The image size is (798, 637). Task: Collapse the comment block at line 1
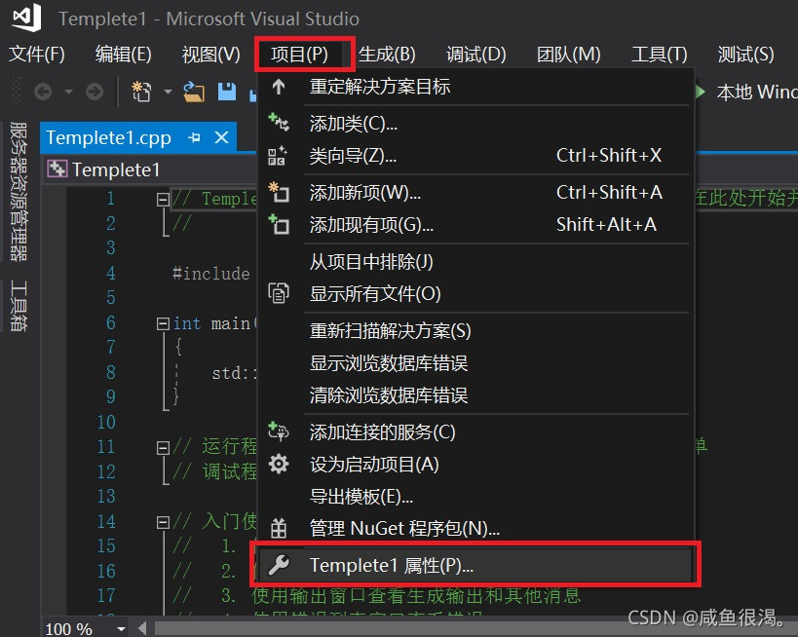pos(163,199)
